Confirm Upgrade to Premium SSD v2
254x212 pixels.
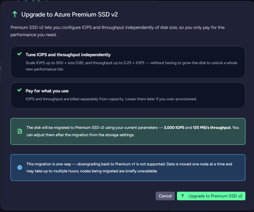pyautogui.click(x=211, y=196)
